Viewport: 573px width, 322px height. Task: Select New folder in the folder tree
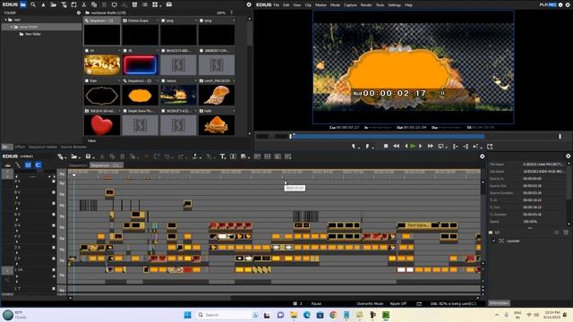pyautogui.click(x=33, y=34)
